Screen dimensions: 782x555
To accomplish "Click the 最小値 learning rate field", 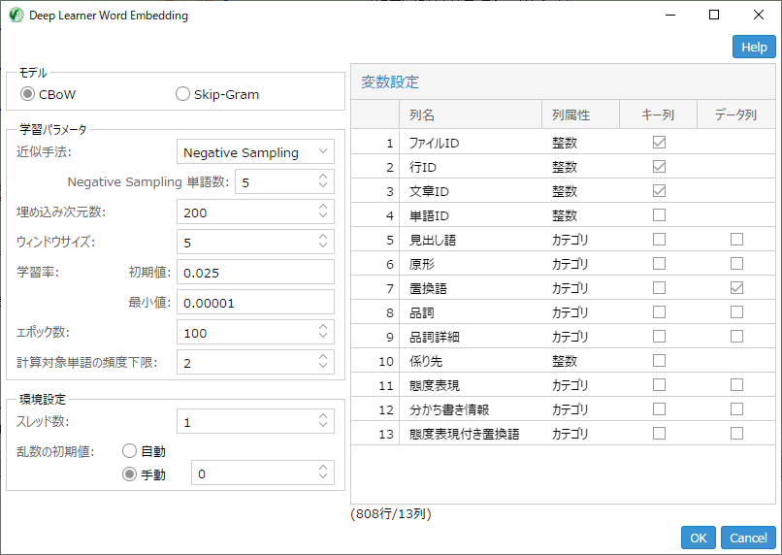I will tap(255, 303).
